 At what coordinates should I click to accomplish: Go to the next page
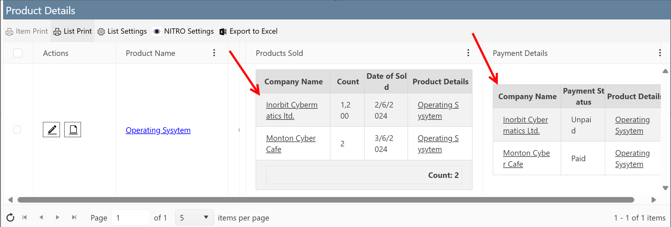click(x=57, y=217)
